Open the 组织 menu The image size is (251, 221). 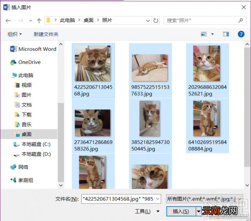[x=15, y=34]
